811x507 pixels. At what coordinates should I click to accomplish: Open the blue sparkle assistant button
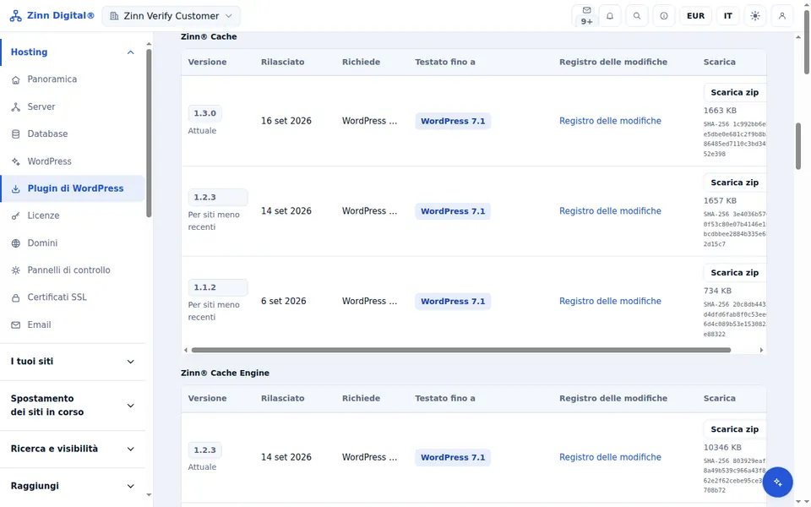coord(777,482)
